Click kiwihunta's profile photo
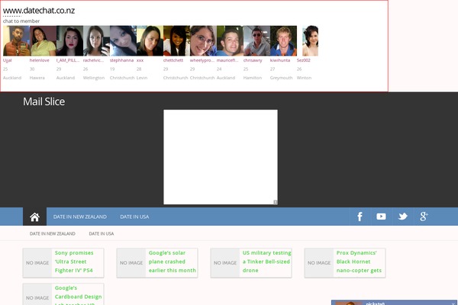Viewport: 458px width, 305px height. coord(283,40)
